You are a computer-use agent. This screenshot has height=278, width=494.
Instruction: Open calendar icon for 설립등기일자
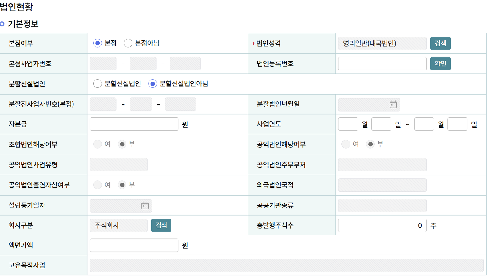[x=145, y=205]
